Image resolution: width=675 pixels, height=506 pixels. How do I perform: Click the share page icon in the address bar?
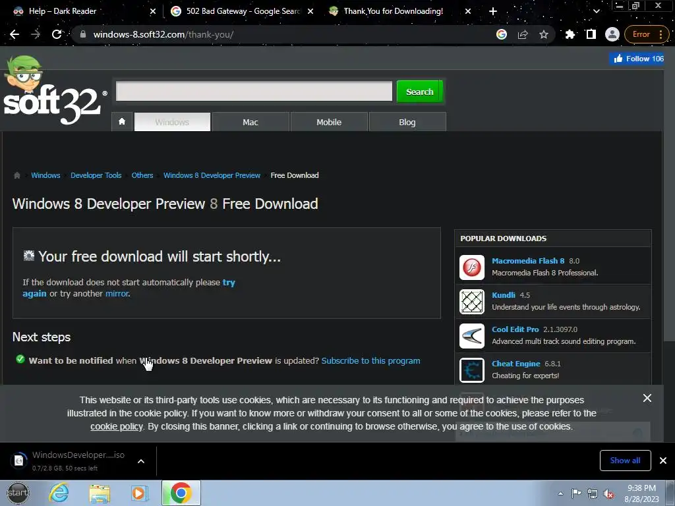coord(523,34)
